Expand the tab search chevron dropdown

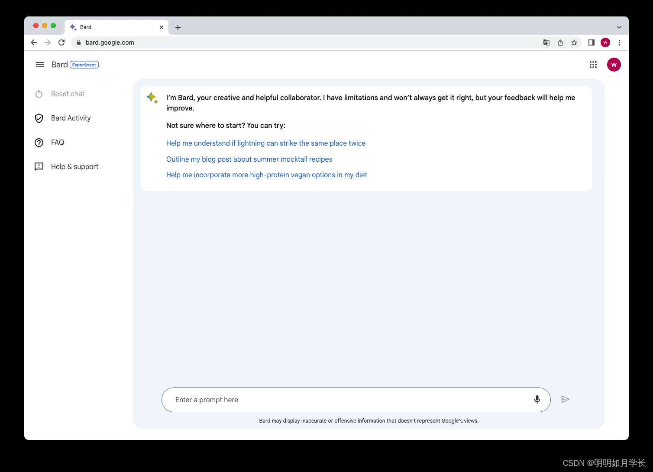pyautogui.click(x=619, y=27)
